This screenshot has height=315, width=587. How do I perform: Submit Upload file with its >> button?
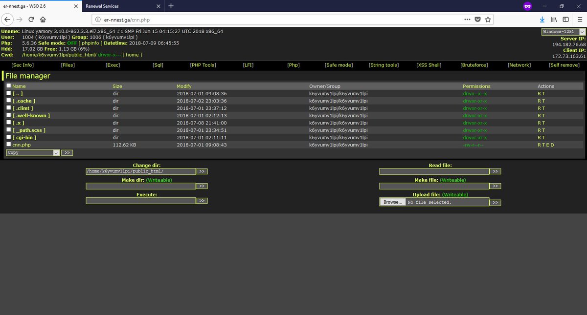pyautogui.click(x=496, y=202)
